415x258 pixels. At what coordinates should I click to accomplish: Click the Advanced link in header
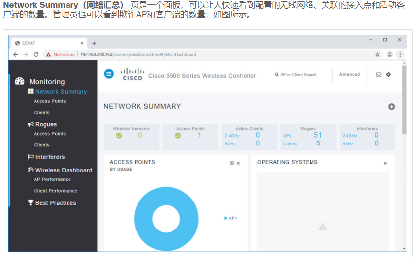point(349,75)
